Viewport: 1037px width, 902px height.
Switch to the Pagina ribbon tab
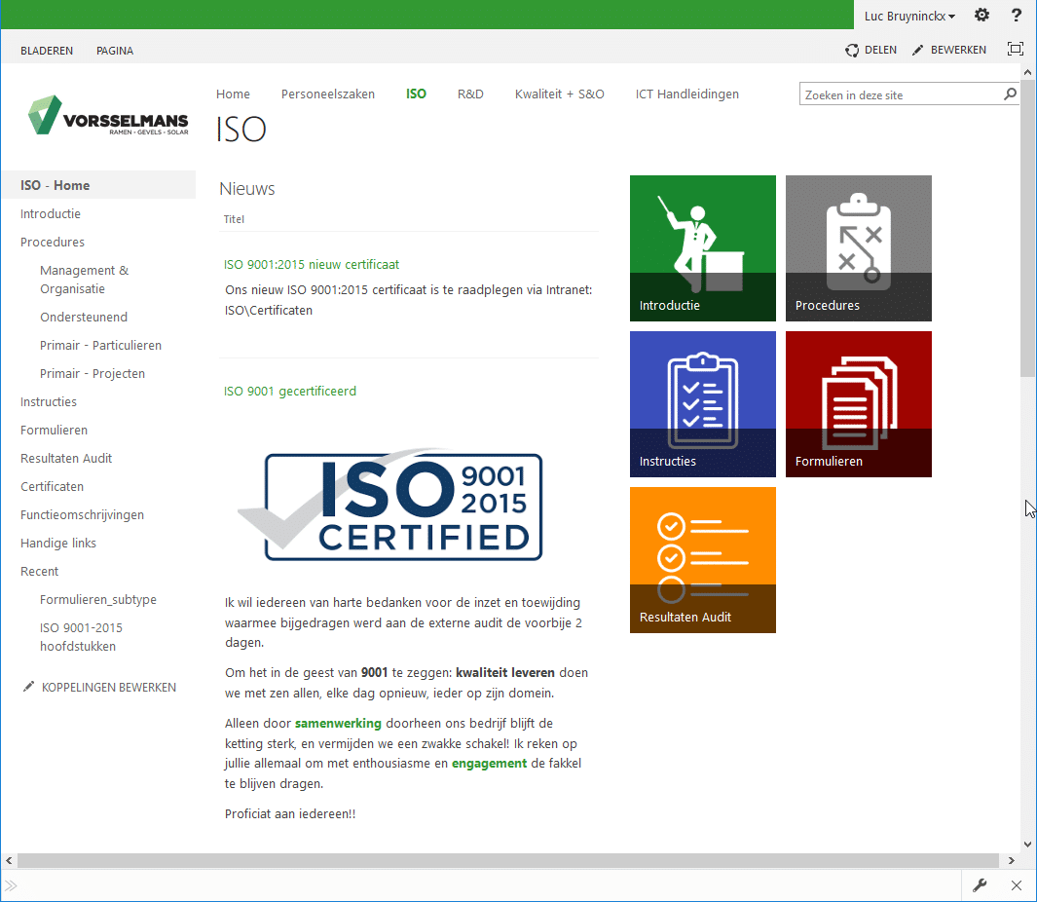(115, 51)
